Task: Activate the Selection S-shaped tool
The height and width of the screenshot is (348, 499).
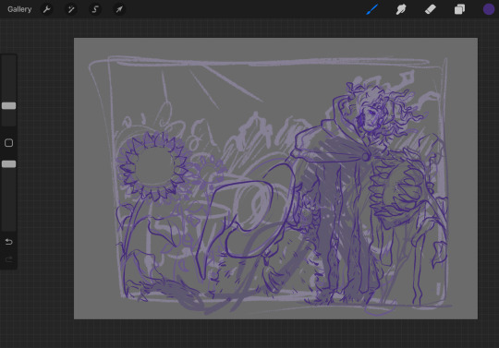Action: 95,9
